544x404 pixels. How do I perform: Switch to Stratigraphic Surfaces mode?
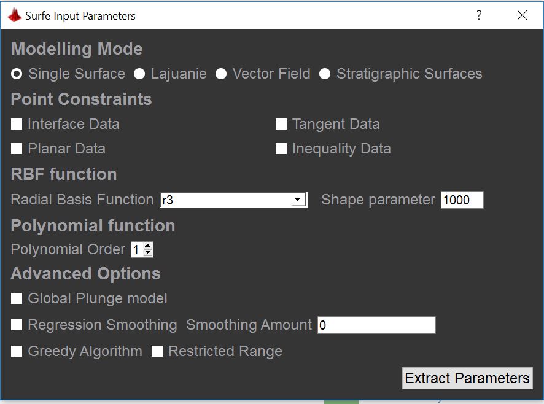(325, 74)
